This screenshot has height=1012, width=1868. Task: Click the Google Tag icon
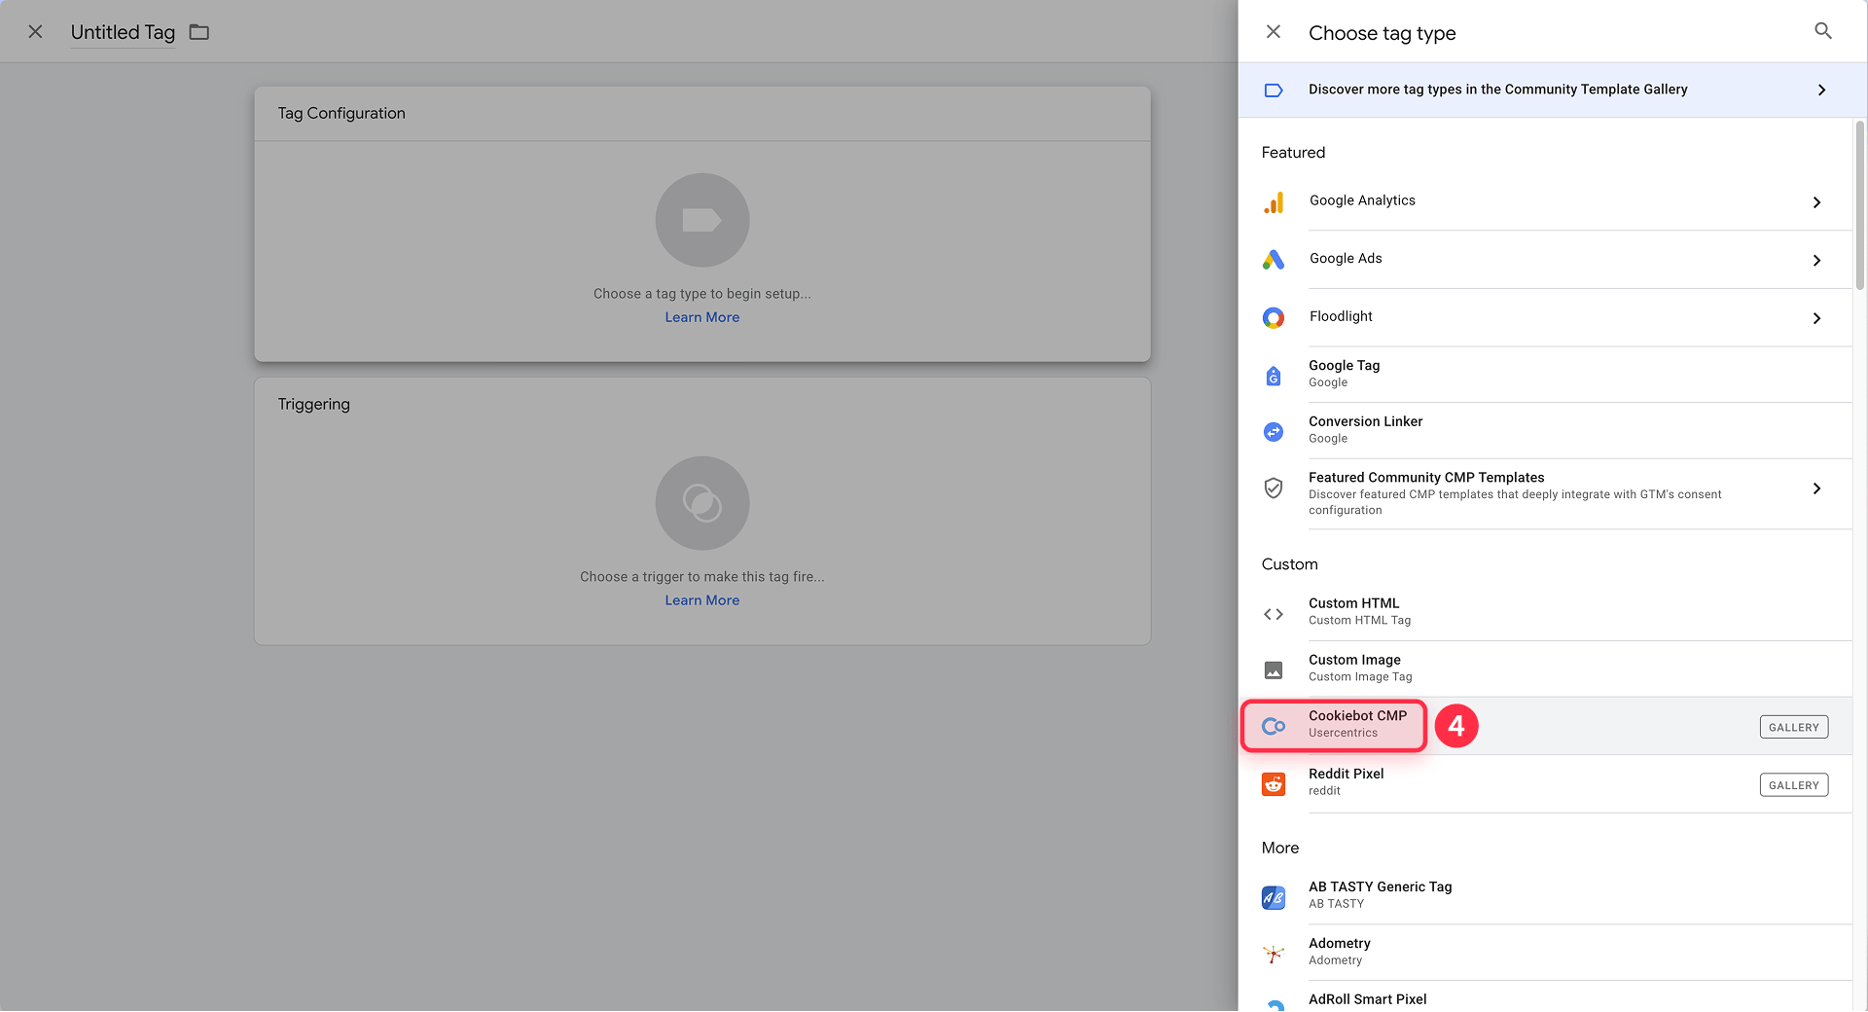pyautogui.click(x=1274, y=376)
